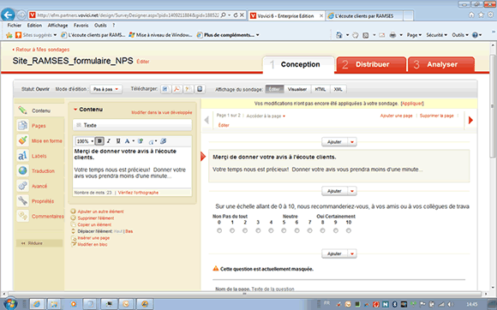Open the Pages sidebar icon
Image resolution: width=497 pixels, height=310 pixels.
click(22, 125)
